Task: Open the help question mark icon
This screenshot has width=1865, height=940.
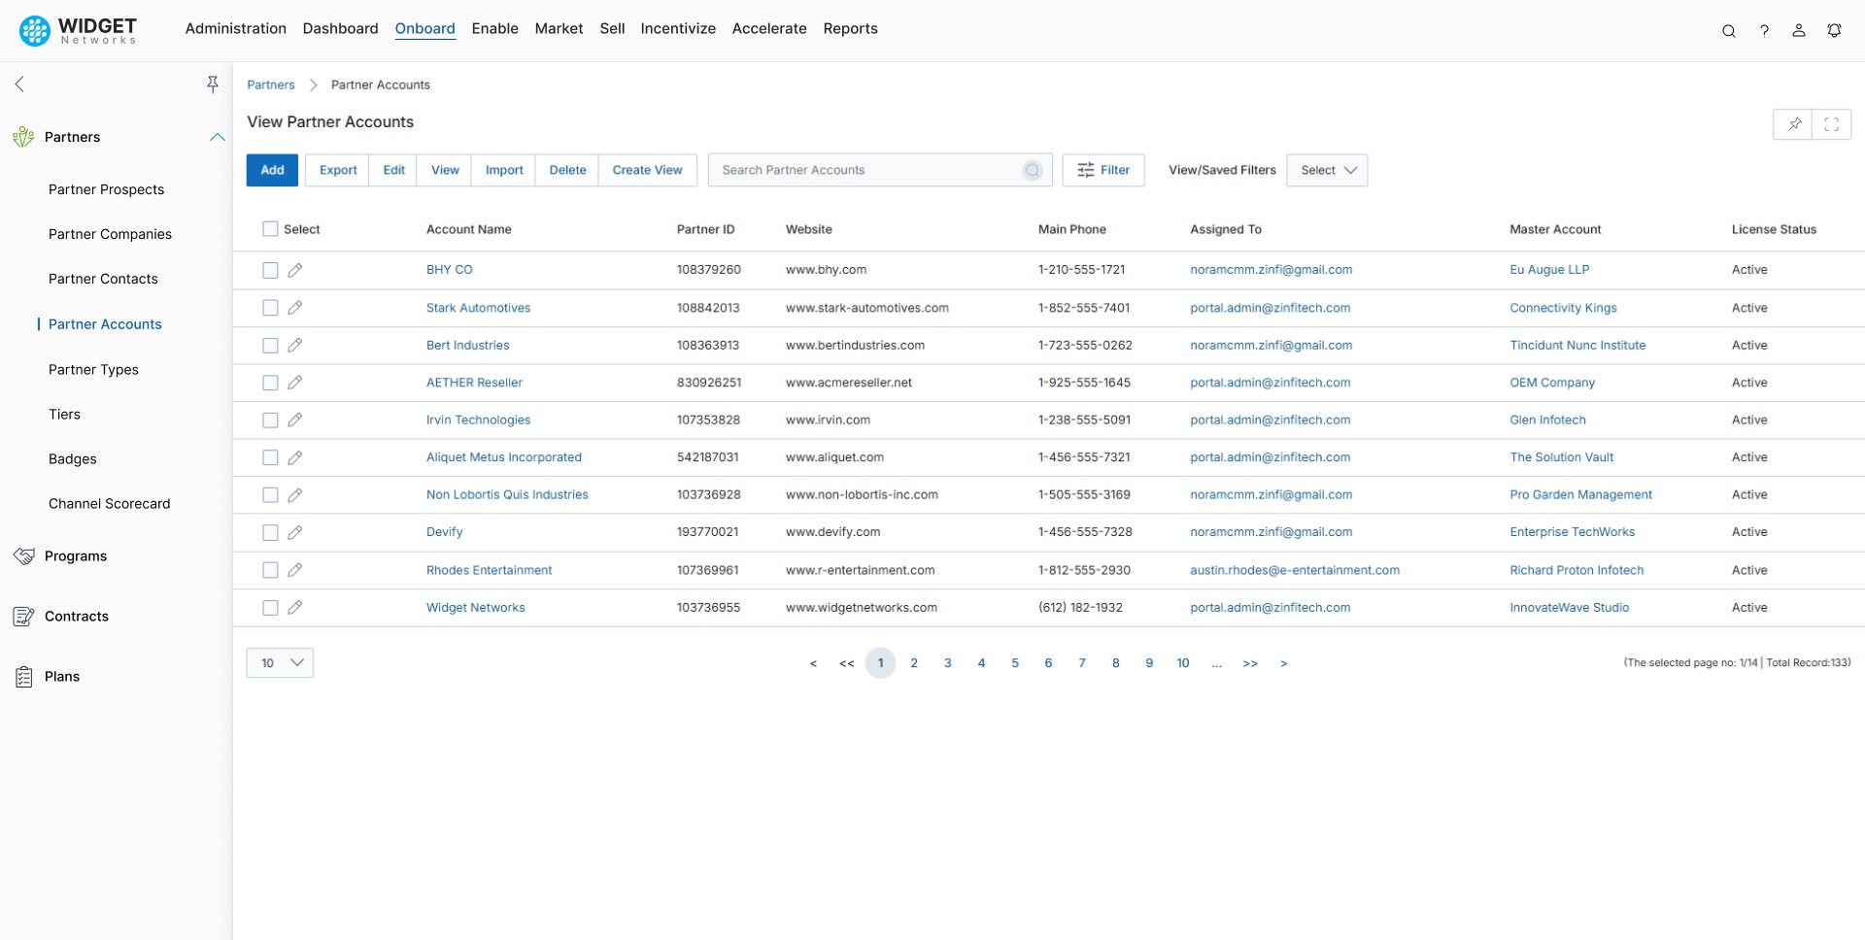Action: 1765,30
